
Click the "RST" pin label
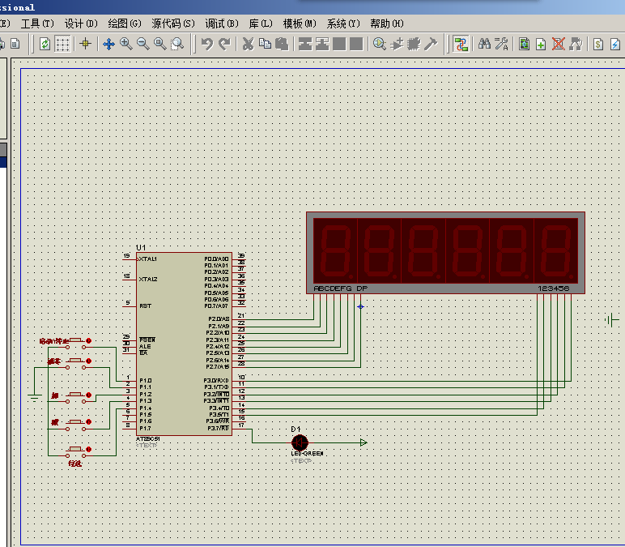point(145,306)
